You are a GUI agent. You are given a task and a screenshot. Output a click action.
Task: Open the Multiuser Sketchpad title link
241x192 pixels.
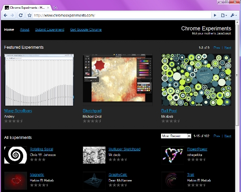[124, 149]
